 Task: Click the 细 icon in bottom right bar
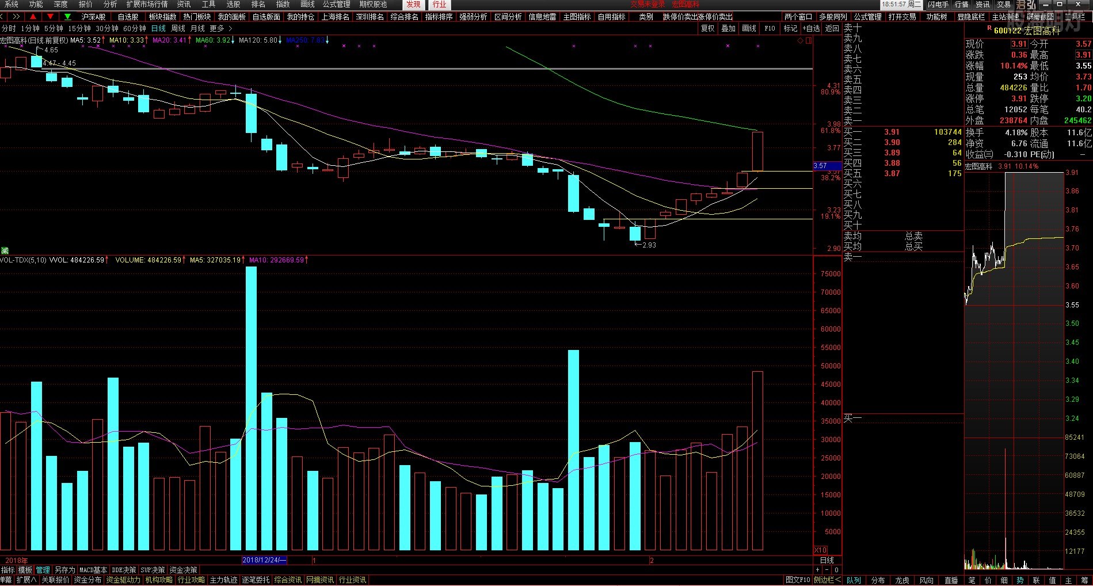coord(1004,580)
